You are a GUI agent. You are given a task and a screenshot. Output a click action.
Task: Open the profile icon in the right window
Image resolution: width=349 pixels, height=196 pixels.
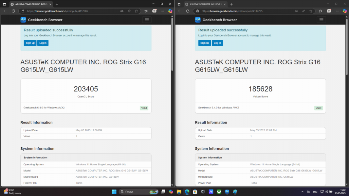[x=329, y=11]
